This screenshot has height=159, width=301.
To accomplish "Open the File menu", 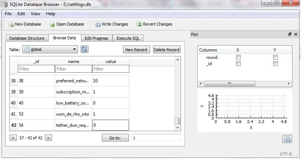I will coord(8,14).
